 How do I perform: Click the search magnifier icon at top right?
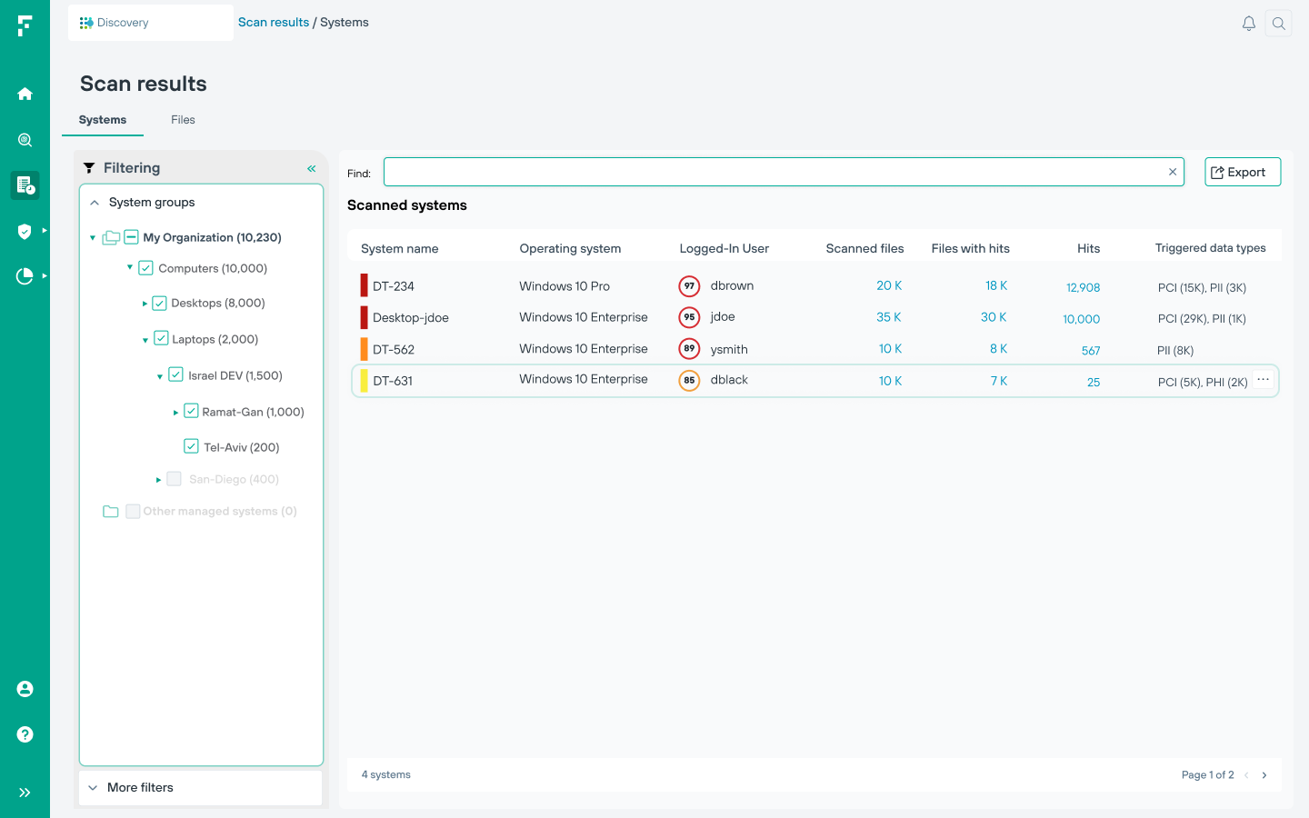1279,24
